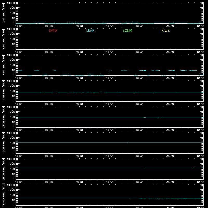Click 09:50 time label under 2695 MHz panel

click(x=170, y=130)
